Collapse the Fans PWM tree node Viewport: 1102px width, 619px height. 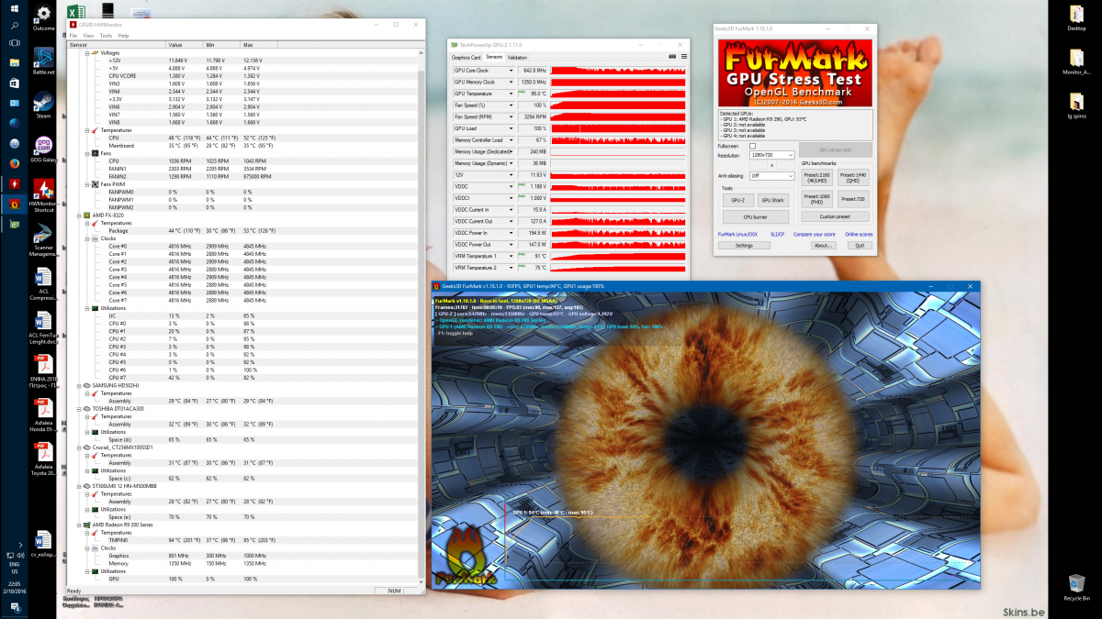click(86, 183)
